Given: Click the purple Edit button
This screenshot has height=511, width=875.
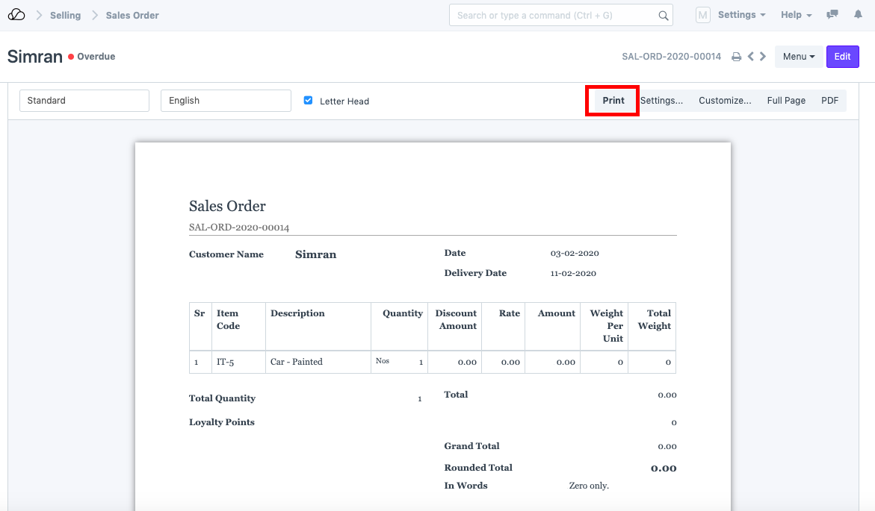Looking at the screenshot, I should pyautogui.click(x=842, y=57).
